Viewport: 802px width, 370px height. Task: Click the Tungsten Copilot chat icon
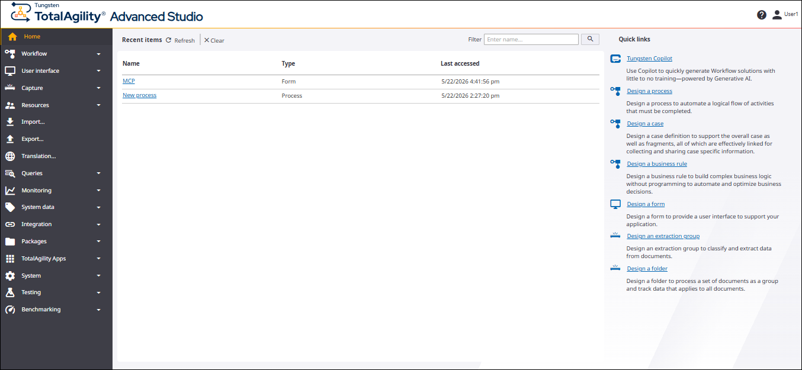pyautogui.click(x=615, y=59)
